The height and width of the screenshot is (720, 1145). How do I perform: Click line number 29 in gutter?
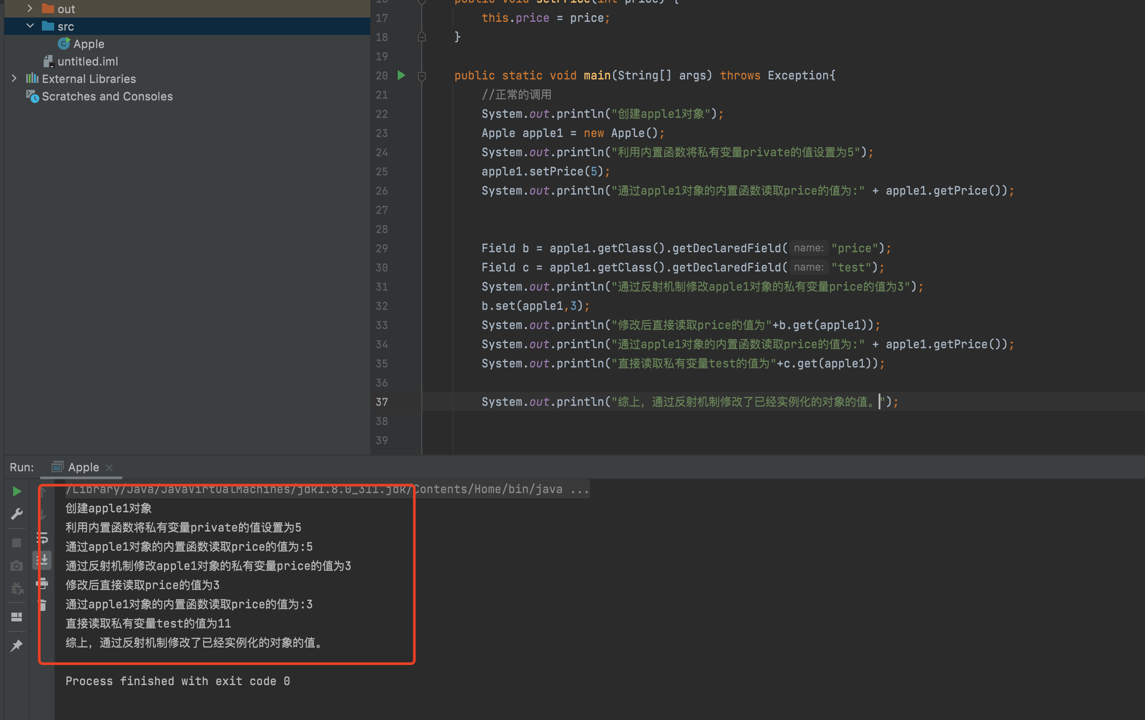(381, 248)
